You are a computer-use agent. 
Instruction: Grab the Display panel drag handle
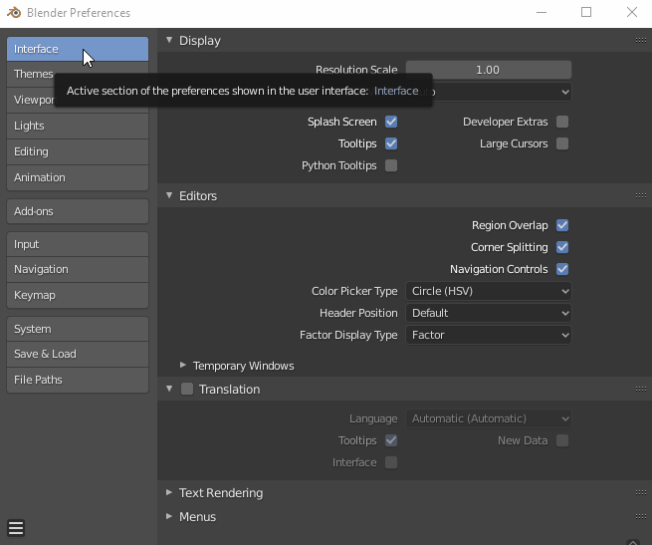click(x=640, y=41)
